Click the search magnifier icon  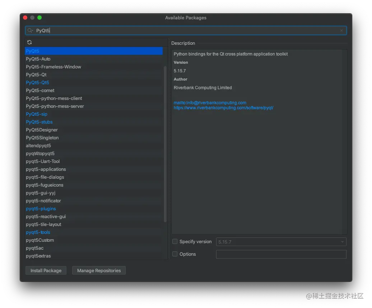click(30, 30)
